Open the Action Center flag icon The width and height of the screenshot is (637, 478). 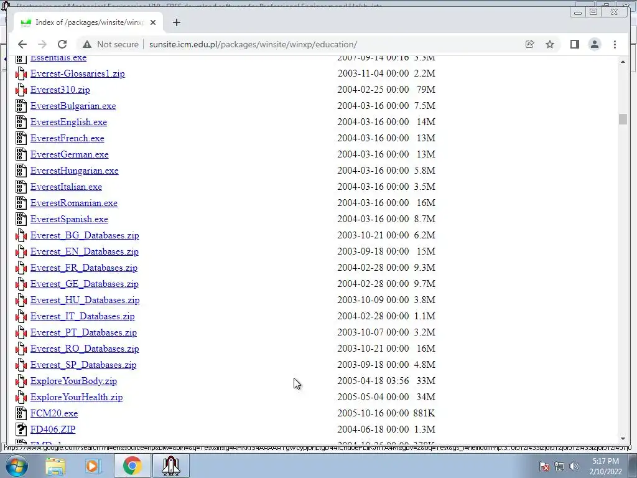click(544, 467)
